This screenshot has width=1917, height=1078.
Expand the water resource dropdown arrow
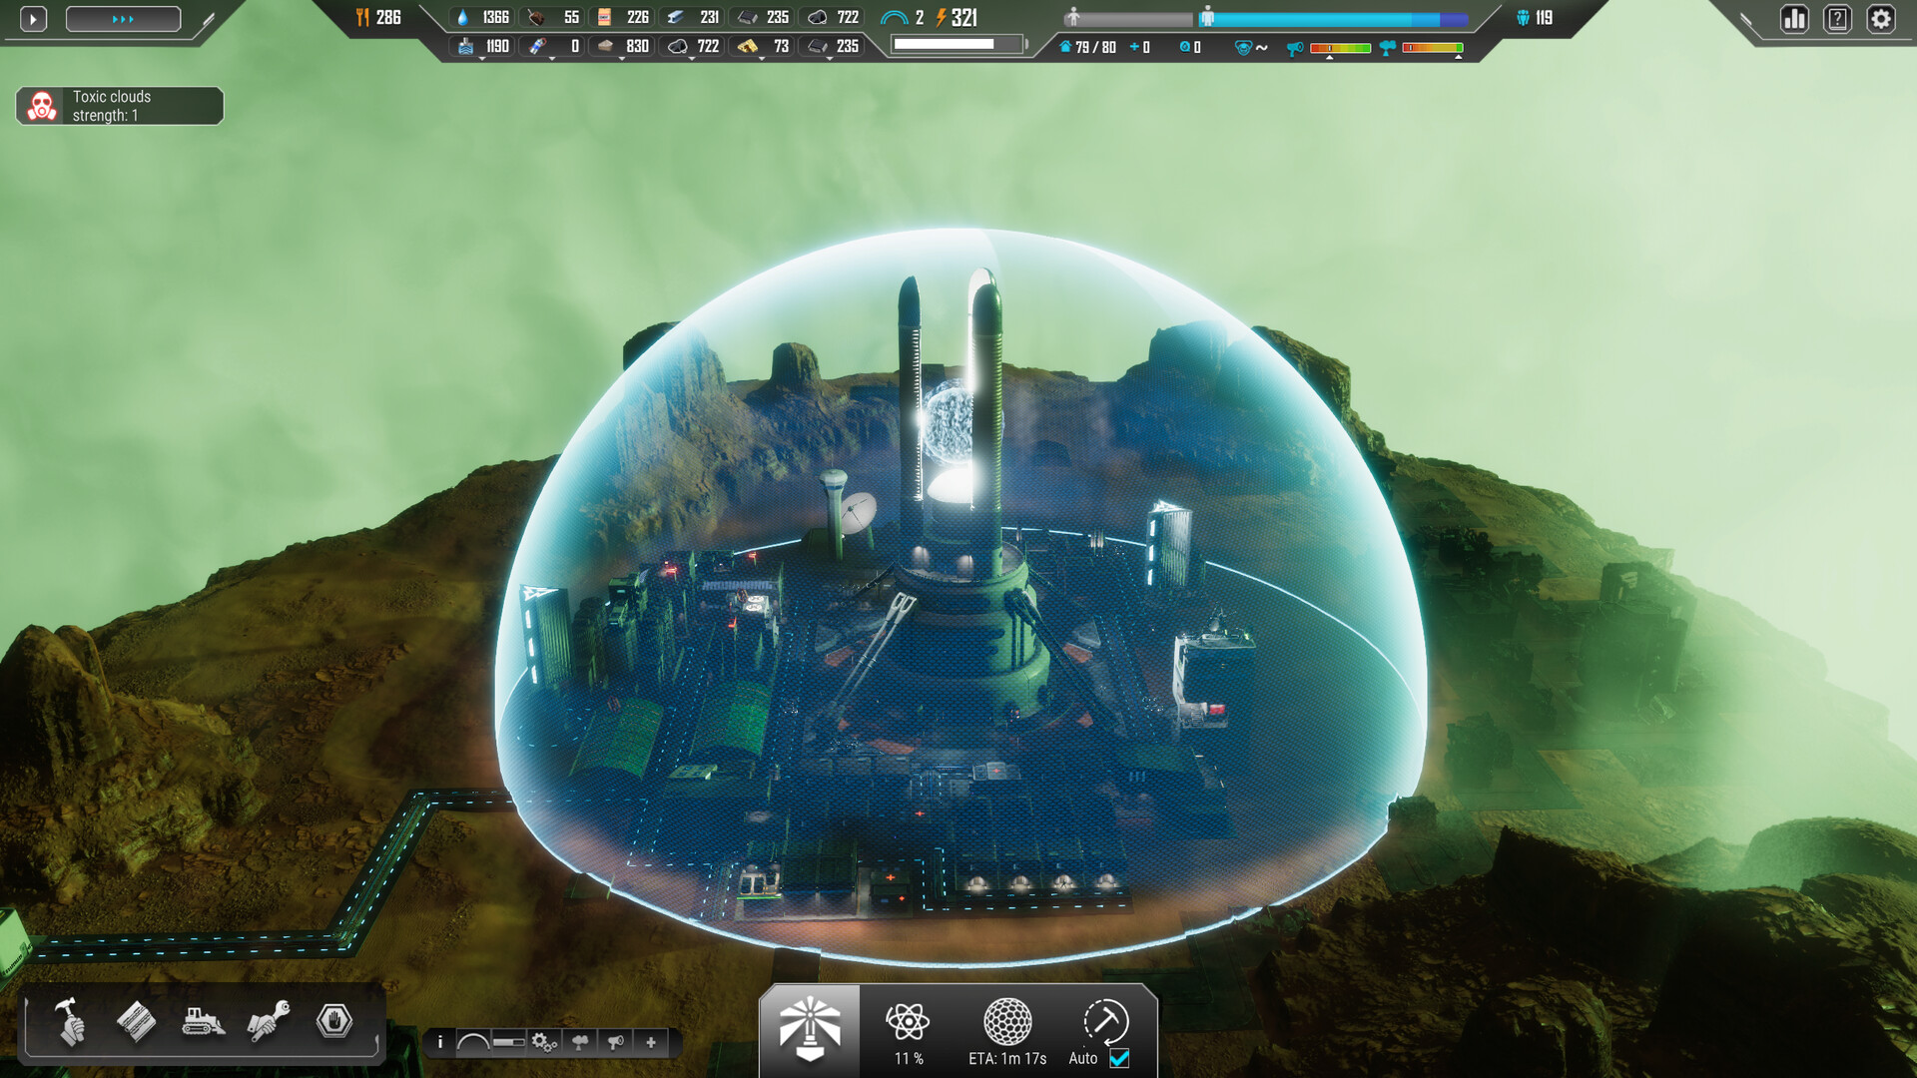click(x=482, y=58)
